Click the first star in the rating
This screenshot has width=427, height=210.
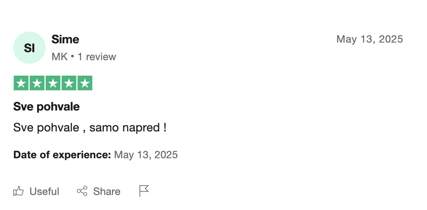[x=21, y=83]
